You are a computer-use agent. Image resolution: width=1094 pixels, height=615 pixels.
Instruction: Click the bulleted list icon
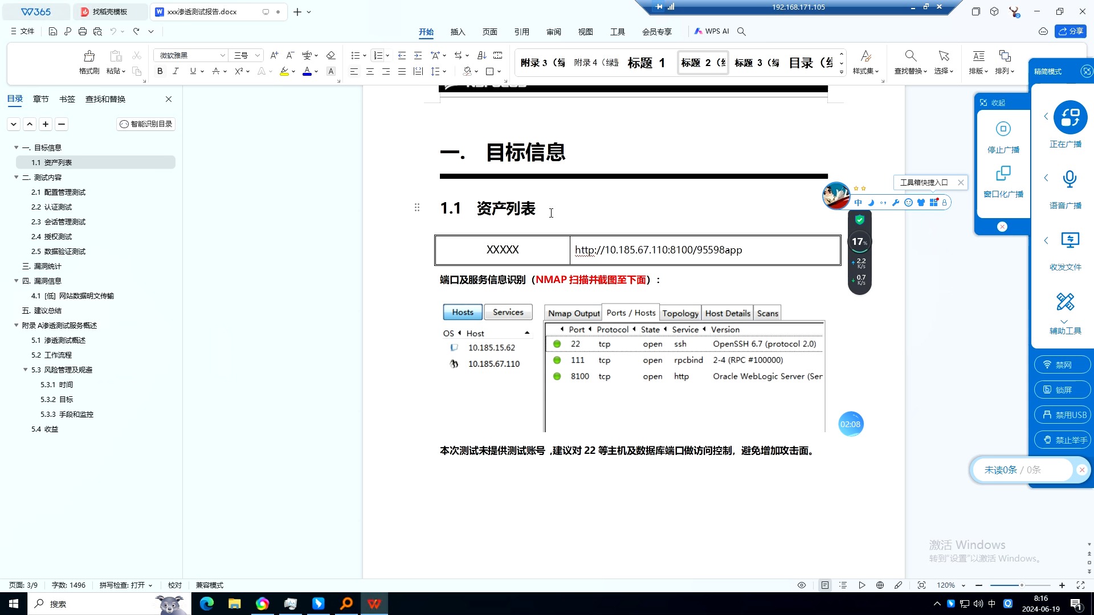click(x=355, y=55)
